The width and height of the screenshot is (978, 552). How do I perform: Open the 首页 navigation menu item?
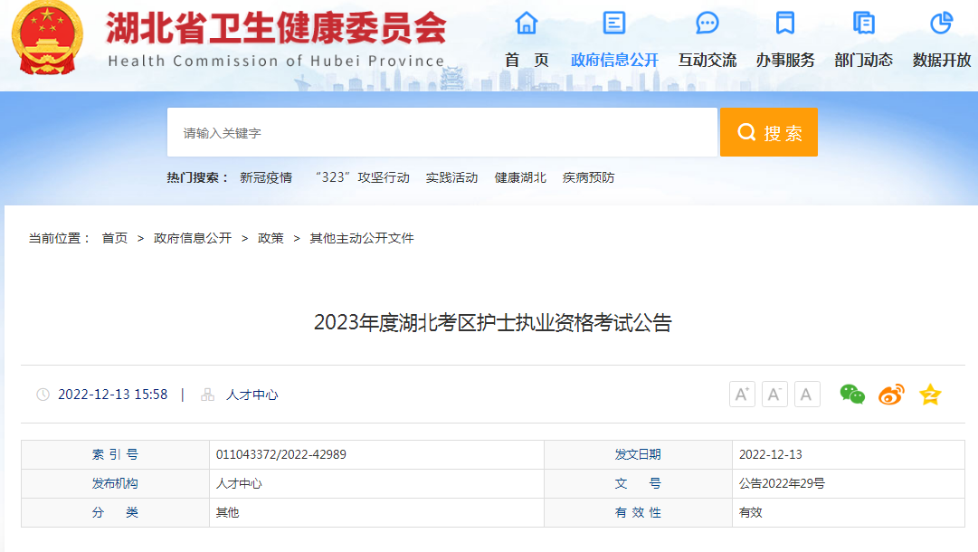527,61
